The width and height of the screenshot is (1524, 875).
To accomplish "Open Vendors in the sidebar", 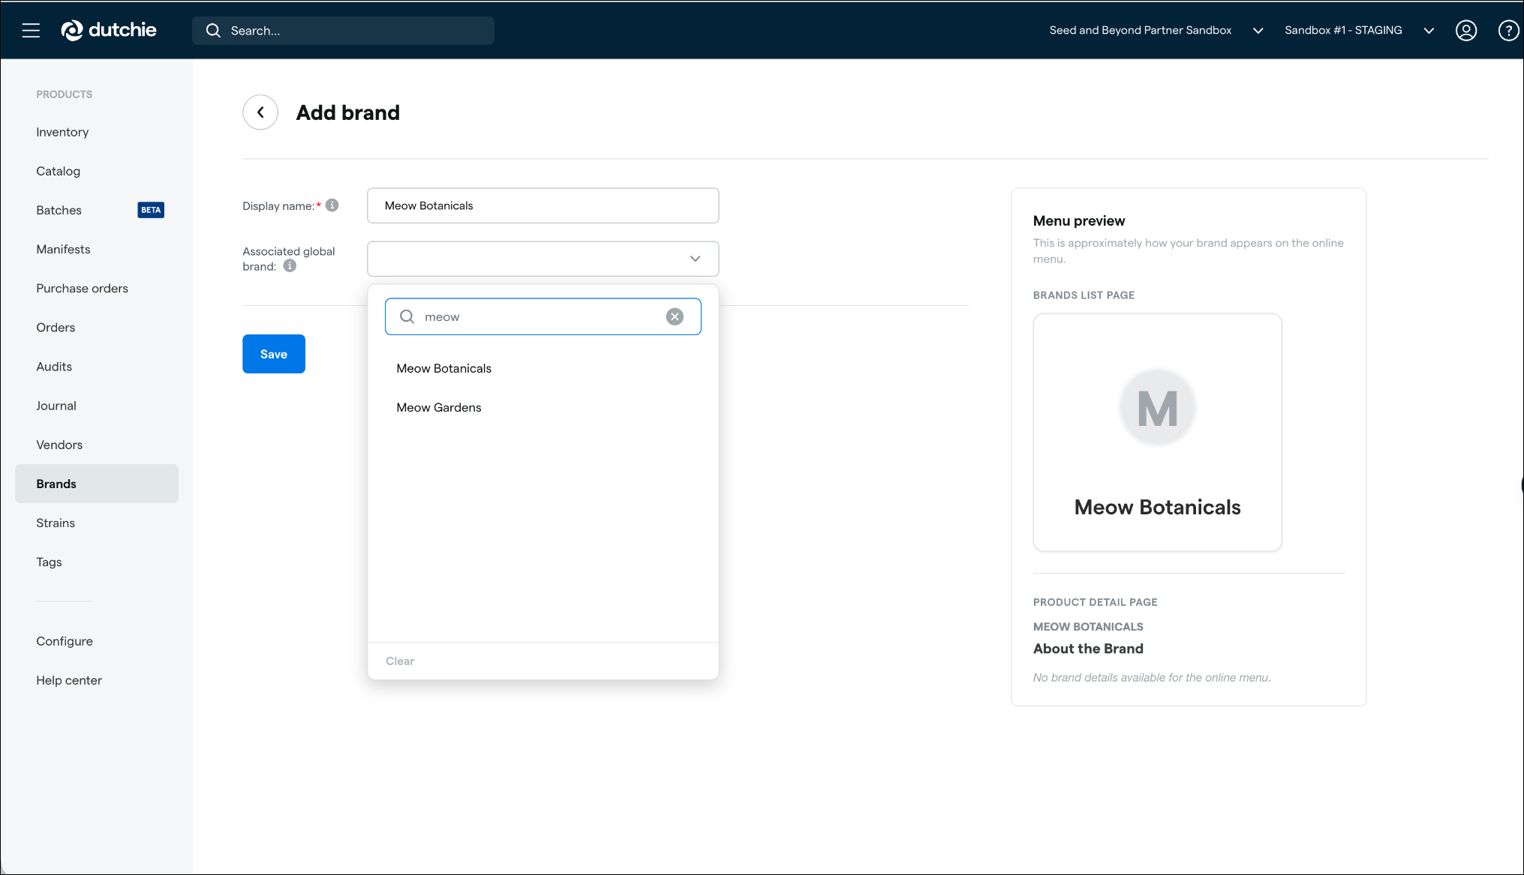I will (97, 445).
